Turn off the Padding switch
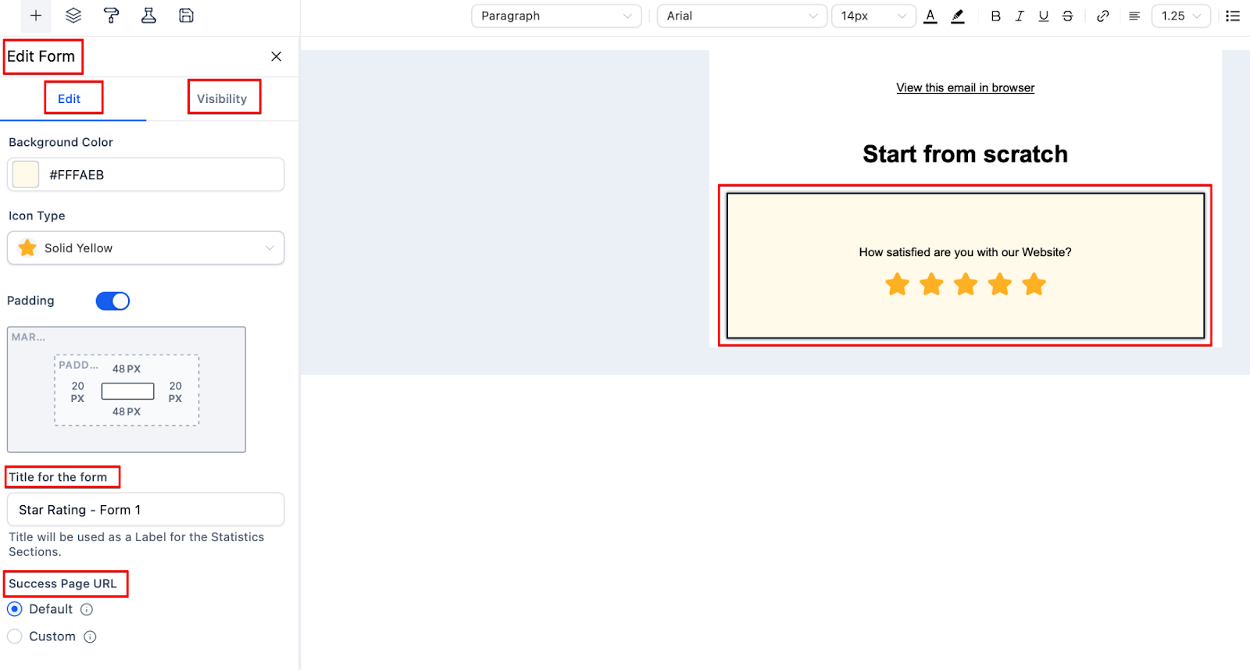This screenshot has height=670, width=1250. pyautogui.click(x=112, y=301)
